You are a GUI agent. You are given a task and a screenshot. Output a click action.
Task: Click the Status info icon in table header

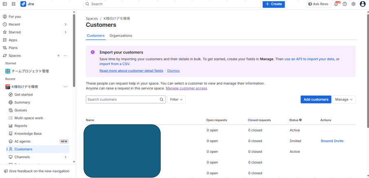tap(301, 120)
